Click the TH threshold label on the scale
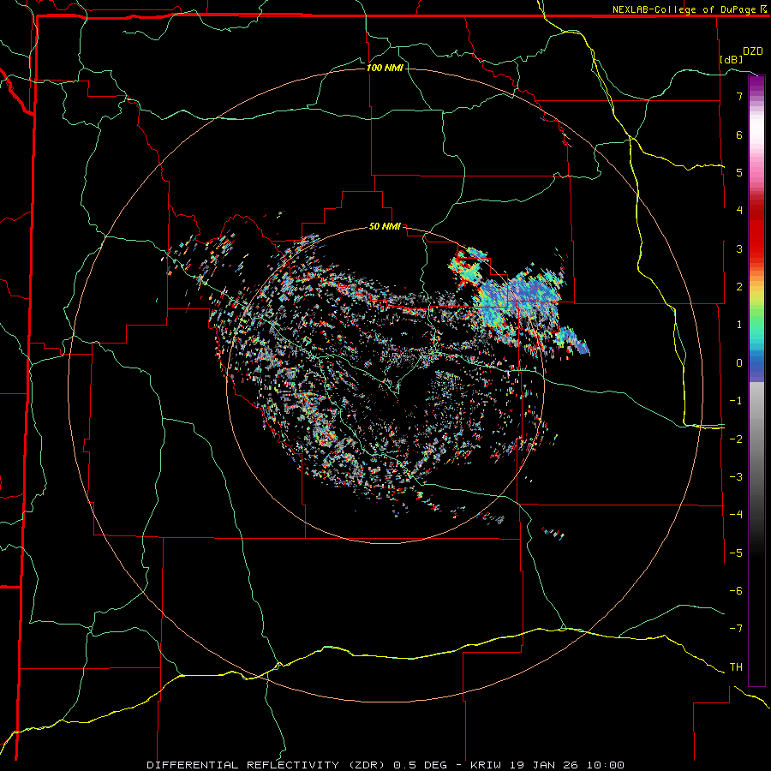The width and height of the screenshot is (771, 771). (x=736, y=667)
